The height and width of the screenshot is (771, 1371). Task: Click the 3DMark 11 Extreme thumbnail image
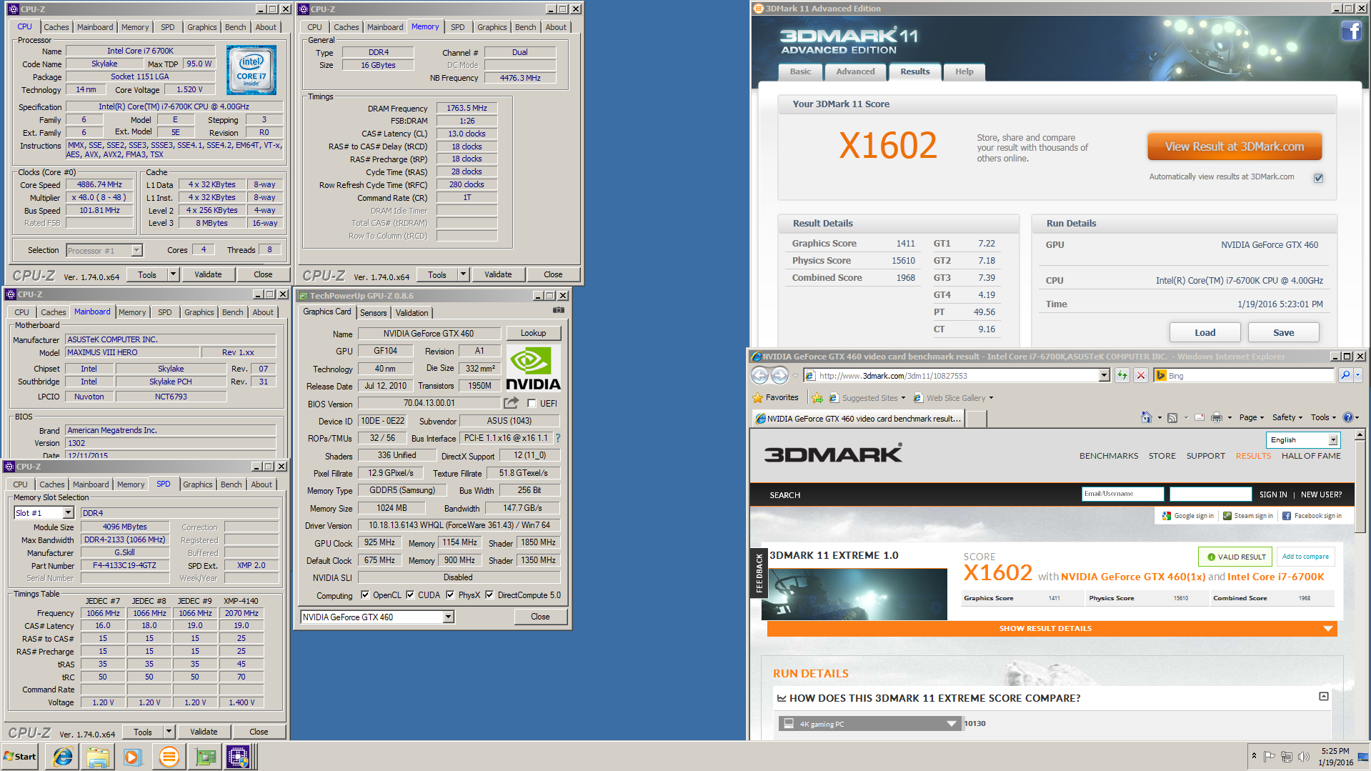click(x=854, y=594)
